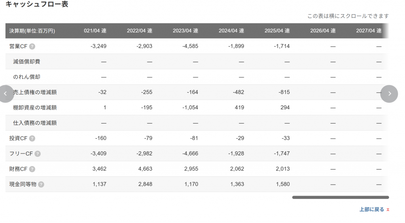Viewport: 405px width, 223px height.
Task: Show the フリーCF question mark help
Action: [x=38, y=154]
